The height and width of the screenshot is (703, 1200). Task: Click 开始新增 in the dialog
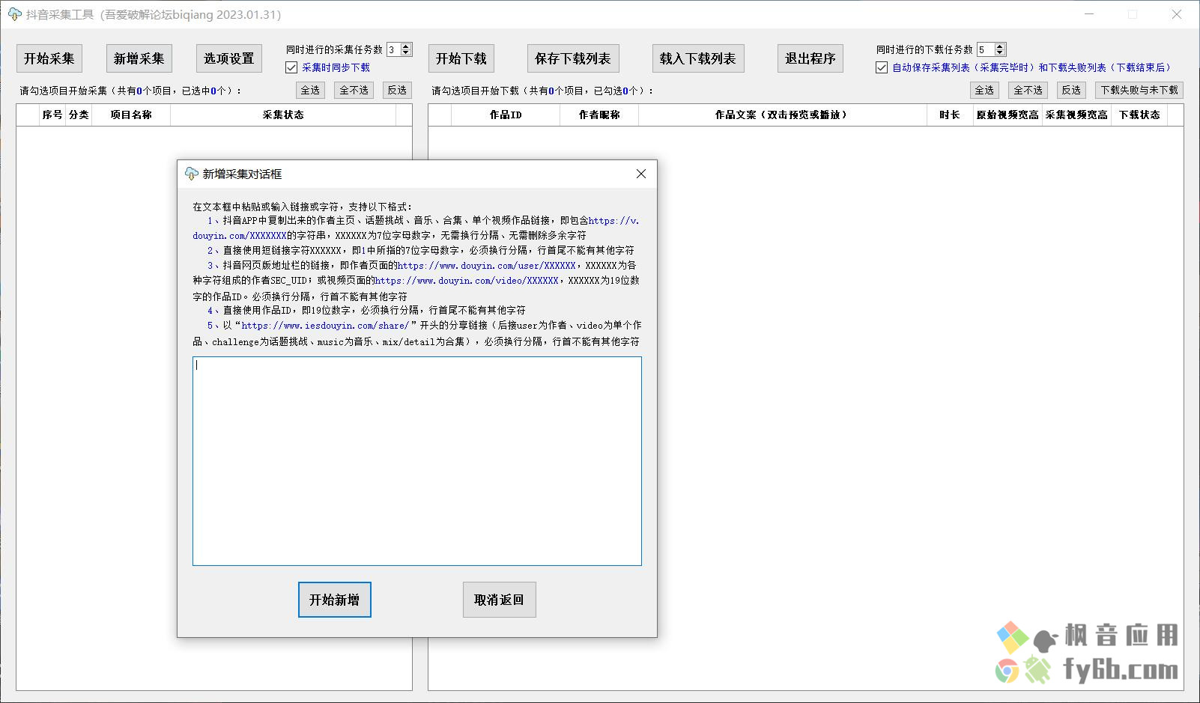335,600
